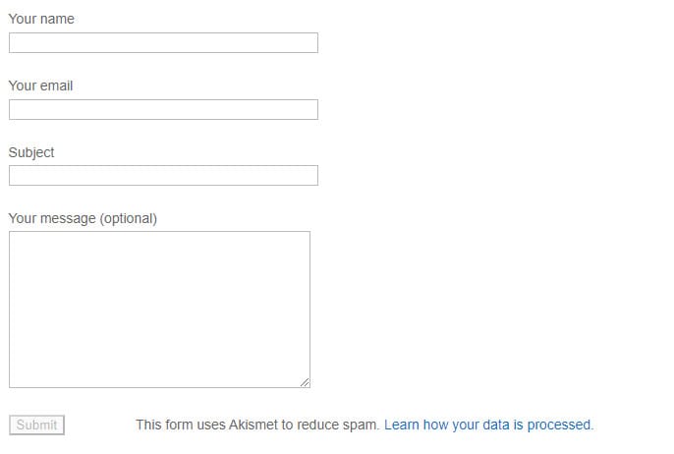Click the Submit button
Screen dimensions: 674x454
[x=37, y=425]
